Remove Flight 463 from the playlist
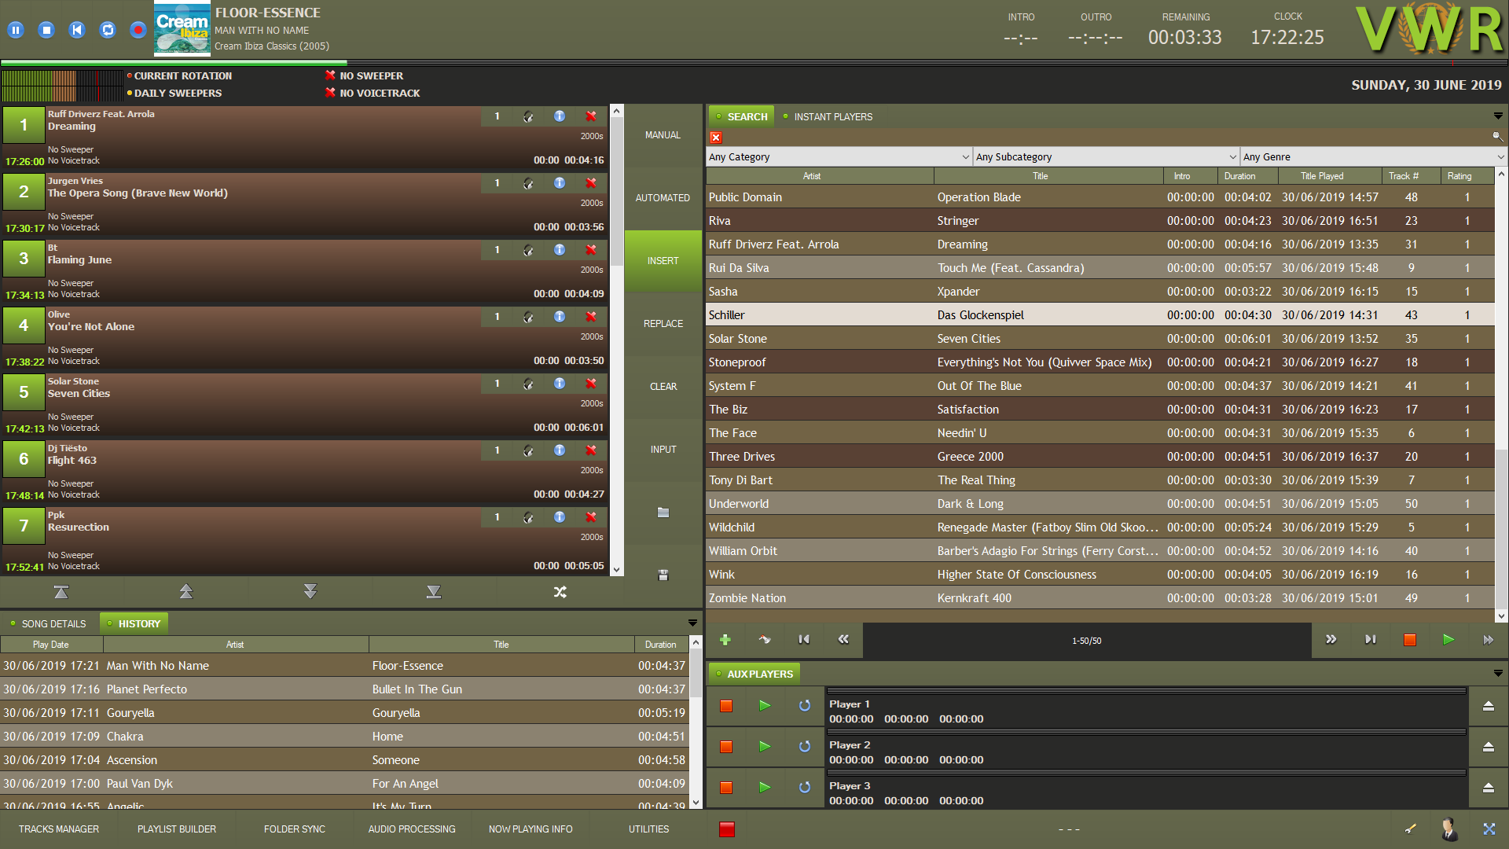 coord(591,450)
